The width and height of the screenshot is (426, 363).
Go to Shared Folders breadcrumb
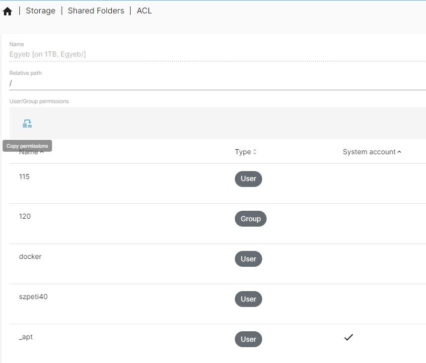96,10
